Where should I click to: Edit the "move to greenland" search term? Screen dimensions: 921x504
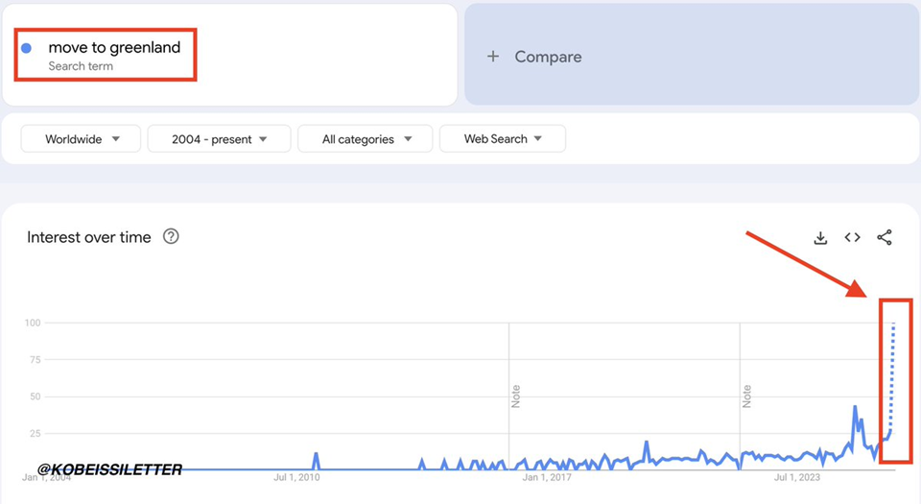(x=114, y=47)
